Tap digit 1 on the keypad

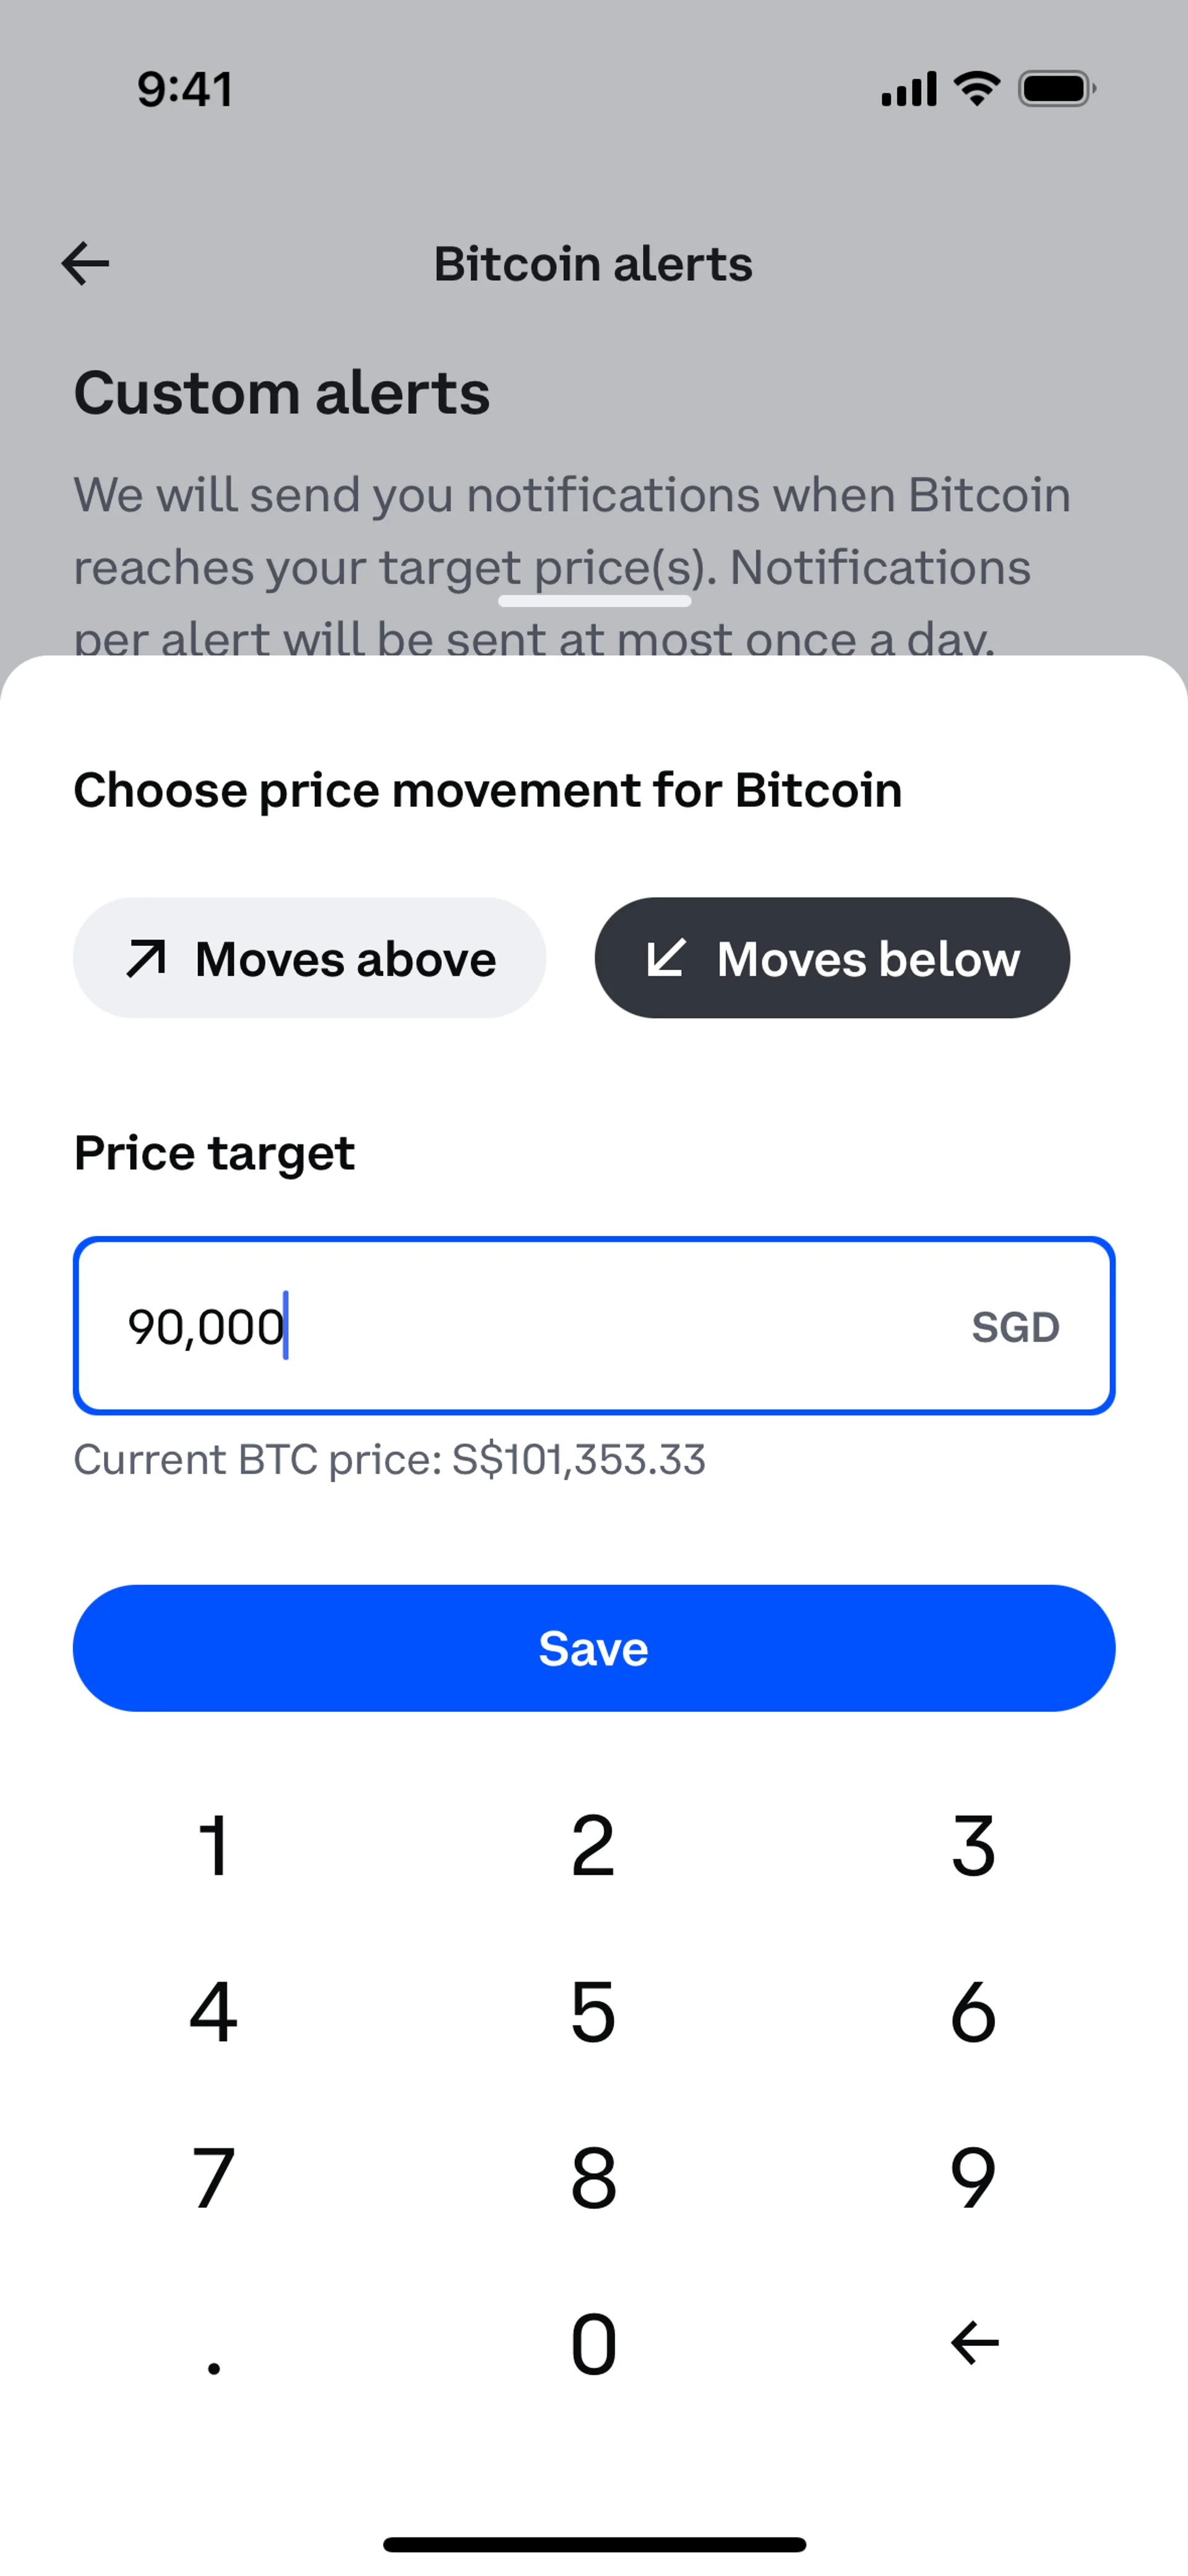pyautogui.click(x=213, y=1845)
